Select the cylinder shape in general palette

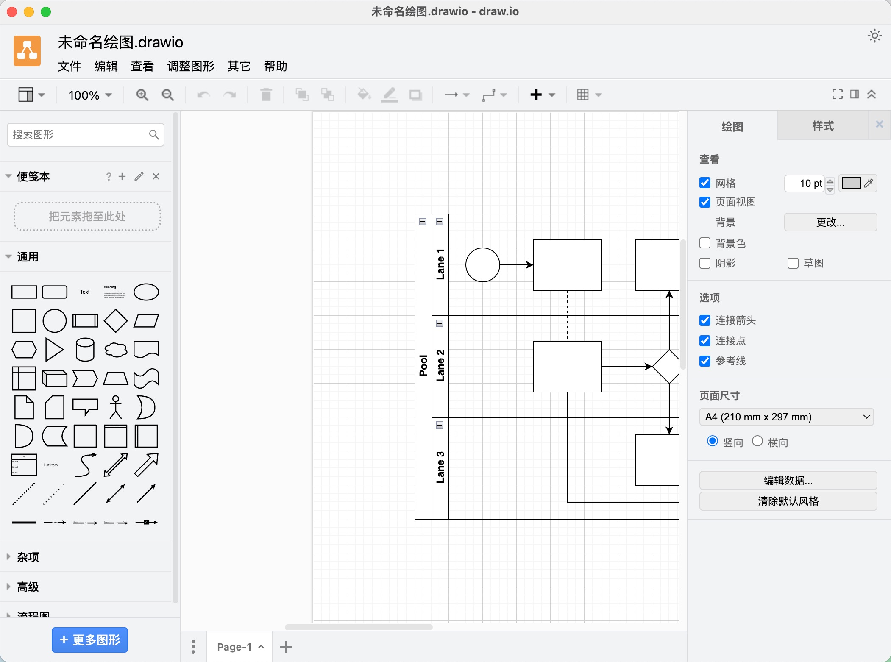pyautogui.click(x=85, y=350)
